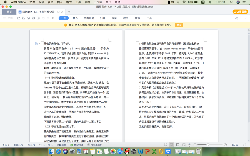Viewport: 250px width, 156px height.
Task: Click the orange 登录 button in banner
Action: (x=179, y=25)
